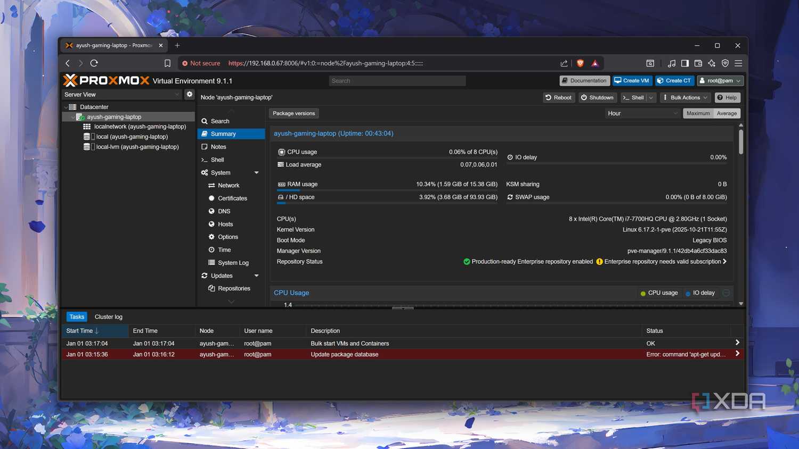This screenshot has height=449, width=799.
Task: Select the Average graph toggle
Action: click(x=727, y=113)
